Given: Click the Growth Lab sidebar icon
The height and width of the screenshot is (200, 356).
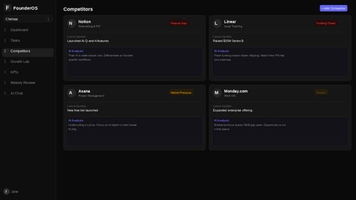Looking at the screenshot, I should 5,62.
